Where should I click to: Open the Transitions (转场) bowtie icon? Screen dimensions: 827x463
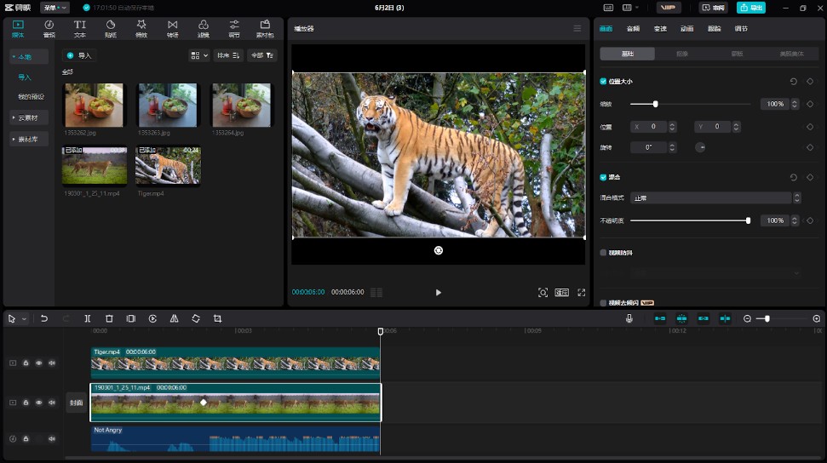click(172, 28)
